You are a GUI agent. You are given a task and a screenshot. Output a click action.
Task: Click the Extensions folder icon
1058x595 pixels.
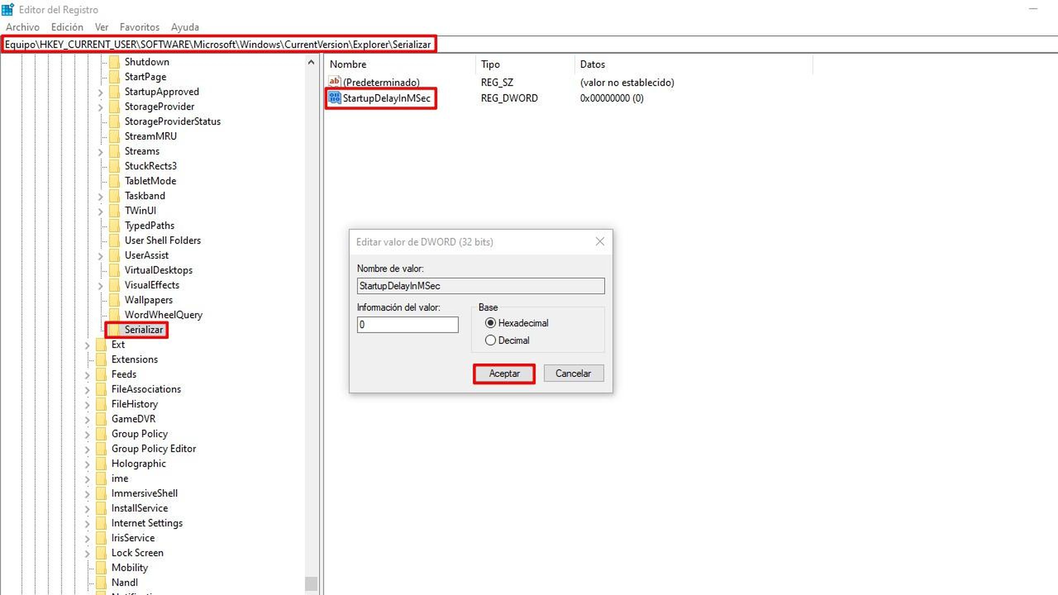101,359
